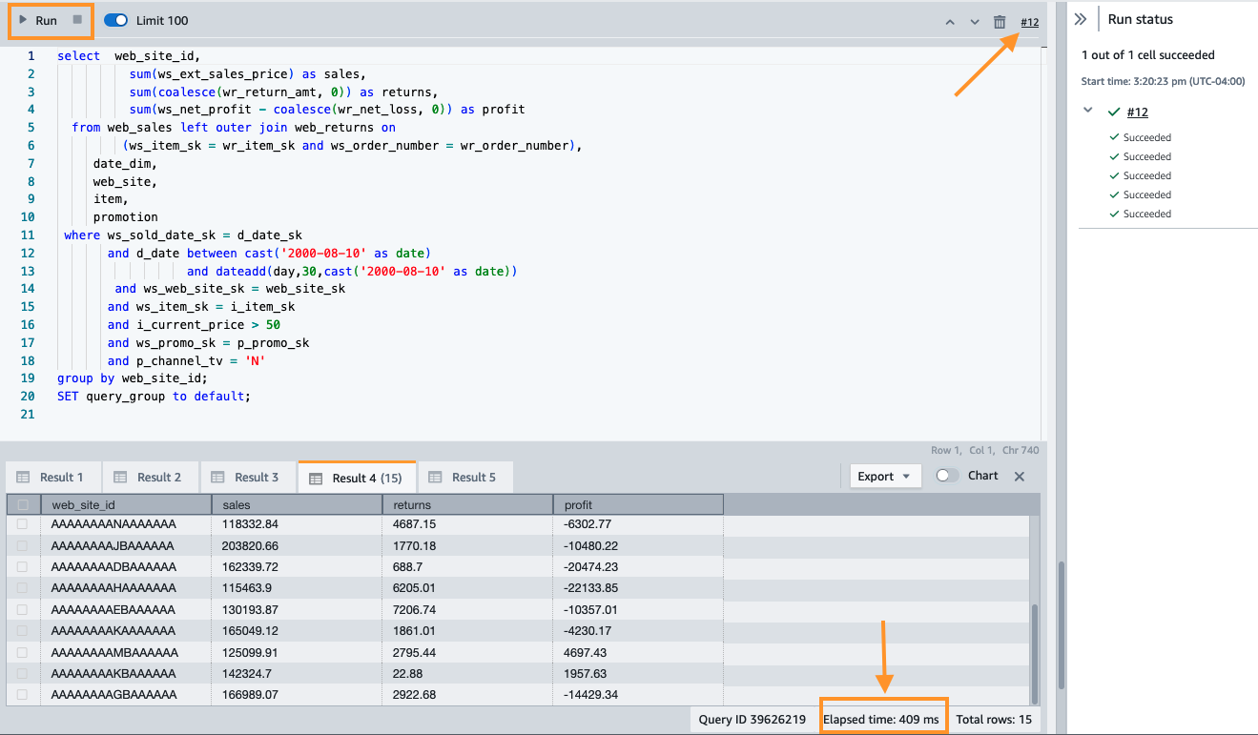Collapse Run status panel with double-chevron icon
Screen dimensions: 1258x735
[1081, 19]
